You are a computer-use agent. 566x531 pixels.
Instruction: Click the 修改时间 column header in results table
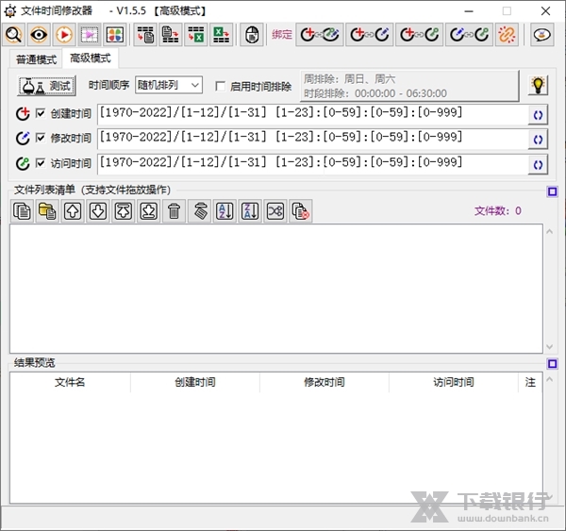pyautogui.click(x=325, y=382)
